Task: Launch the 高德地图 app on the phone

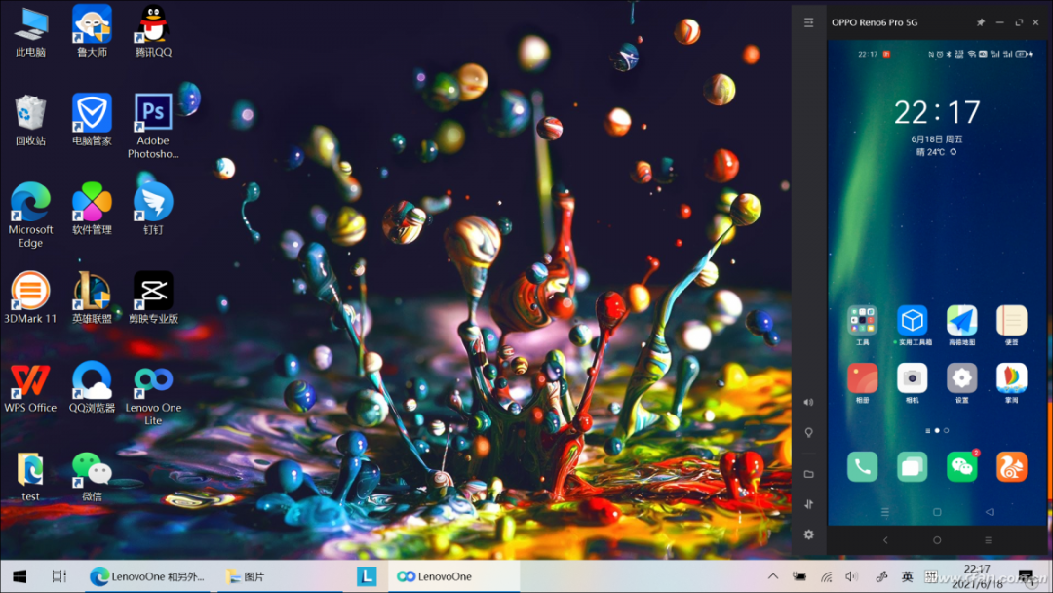Action: coord(961,321)
